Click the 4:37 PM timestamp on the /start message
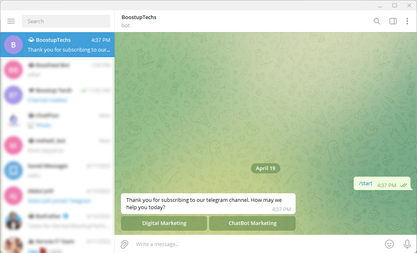This screenshot has height=253, width=417. tap(387, 186)
